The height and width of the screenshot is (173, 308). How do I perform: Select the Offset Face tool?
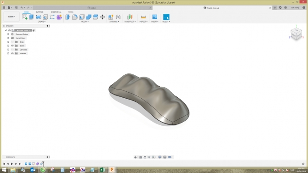(96, 17)
